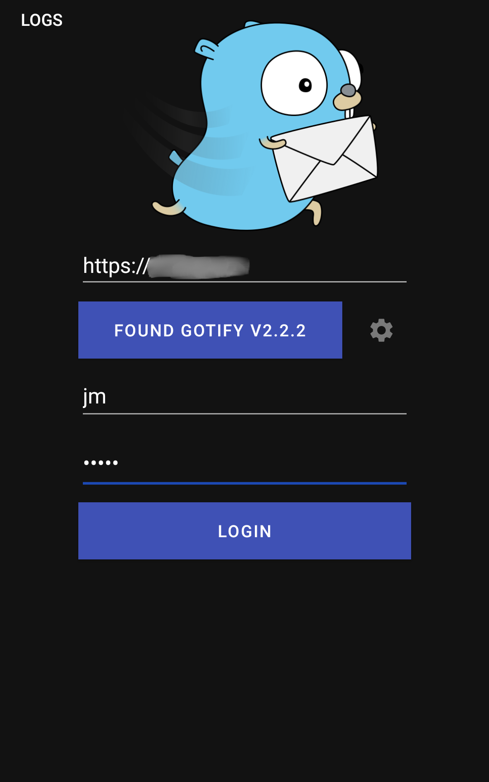Screen dimensions: 489x782
Task: Select the password field with dots
Action: 244,463
